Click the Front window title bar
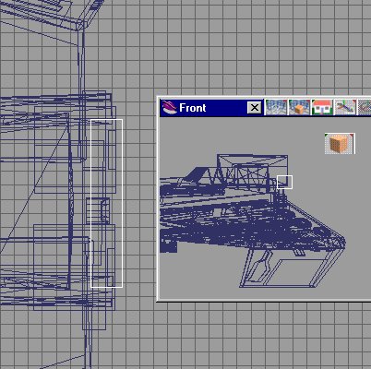 click(x=211, y=108)
